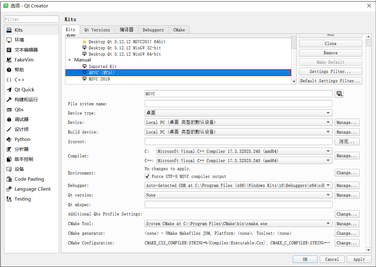Open the C++ compiler dropdown
The height and width of the screenshot is (267, 376).
pos(244,161)
